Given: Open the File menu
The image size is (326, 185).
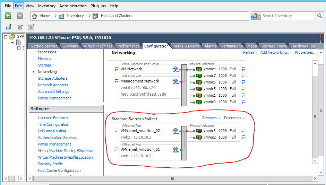Looking at the screenshot, I should click(8, 6).
